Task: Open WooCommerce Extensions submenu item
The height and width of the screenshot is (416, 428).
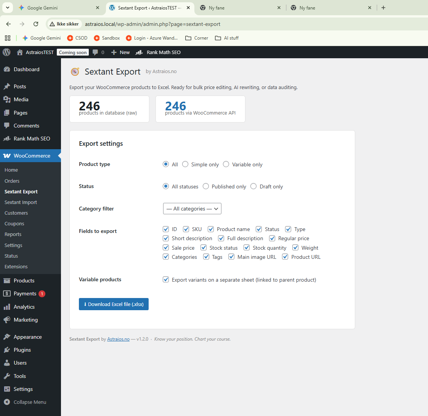Action: coord(16,266)
